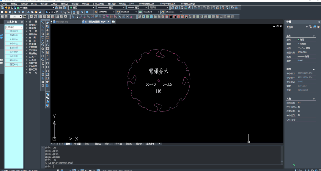Toggle the layer lock icon in layer toolbar
This screenshot has height=171, width=321.
tap(15, 8)
